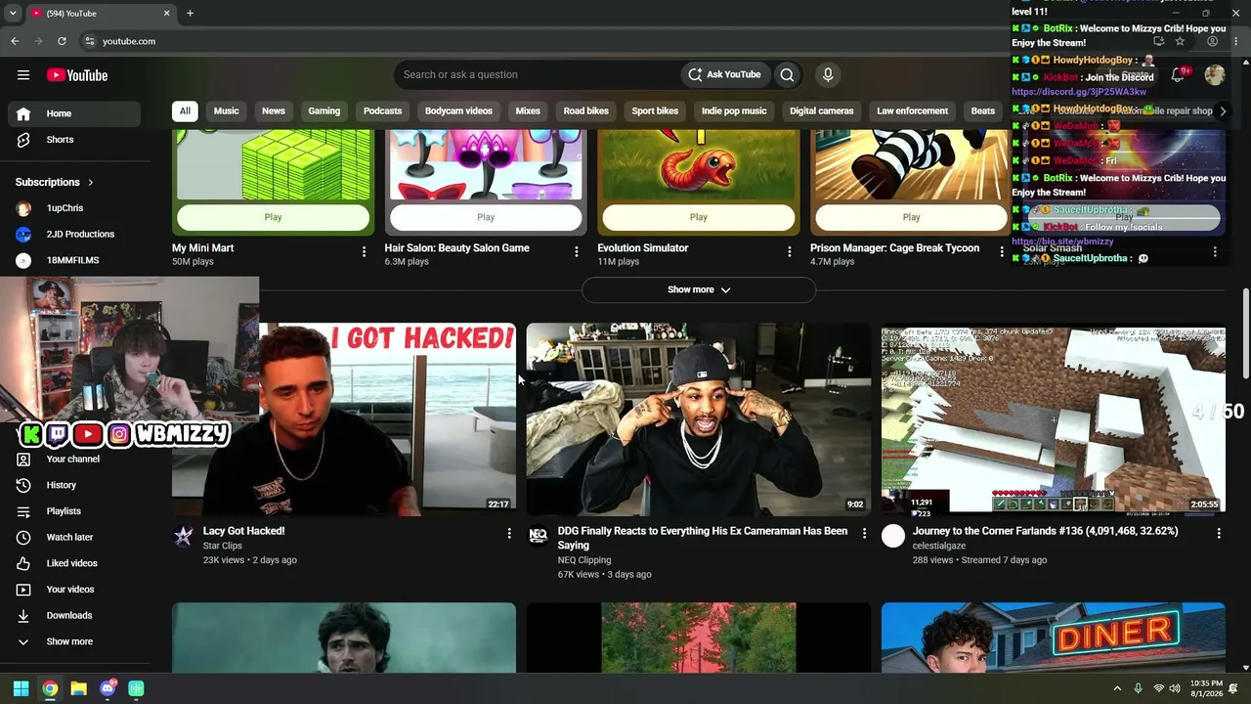Open the 18MMFILMS subscription
The width and height of the screenshot is (1251, 704).
coord(74,260)
